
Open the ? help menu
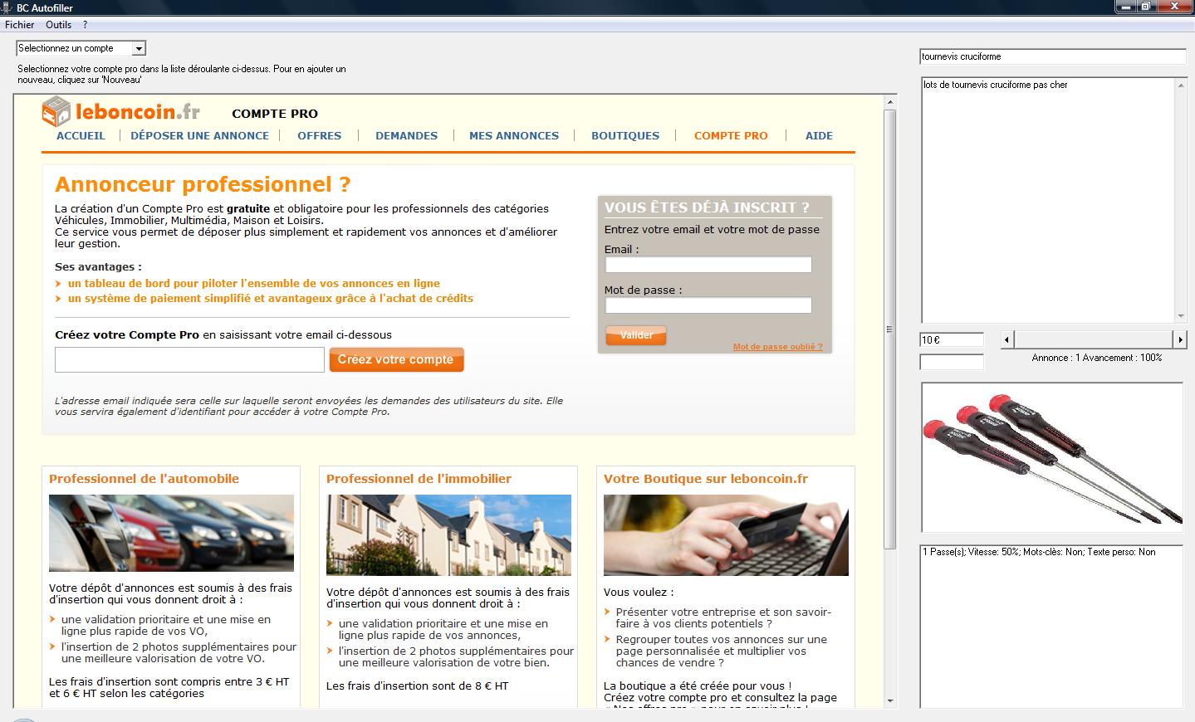[x=85, y=25]
